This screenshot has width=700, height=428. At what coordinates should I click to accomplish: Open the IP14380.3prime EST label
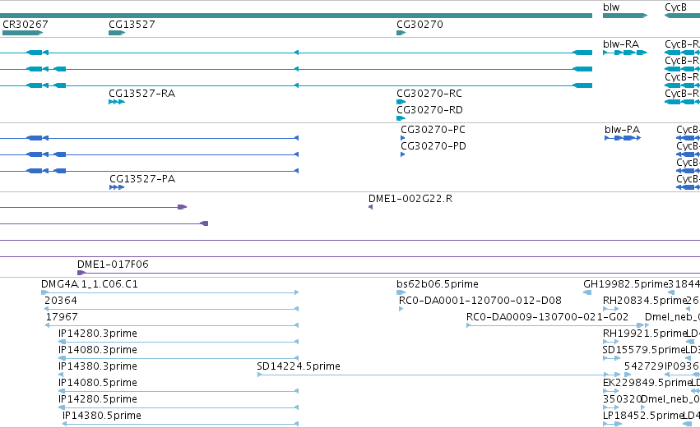pyautogui.click(x=98, y=366)
